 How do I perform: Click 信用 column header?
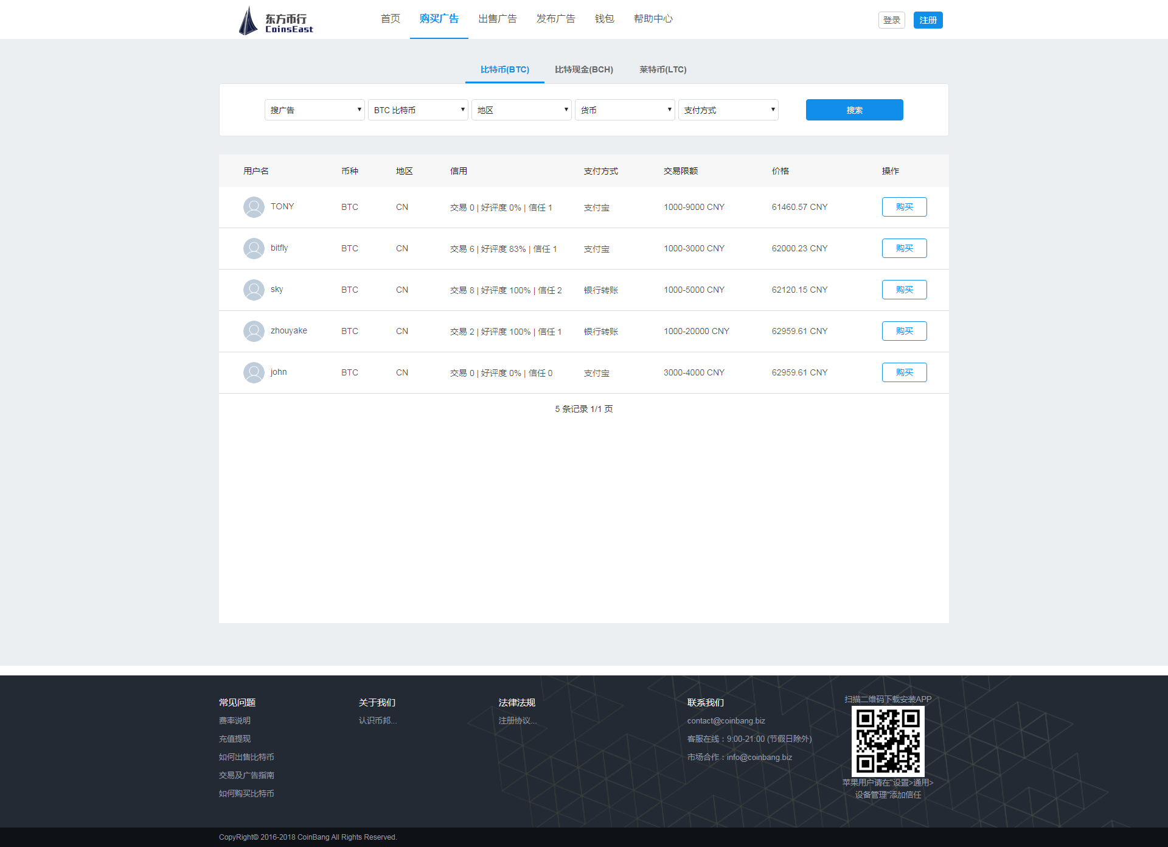click(459, 171)
